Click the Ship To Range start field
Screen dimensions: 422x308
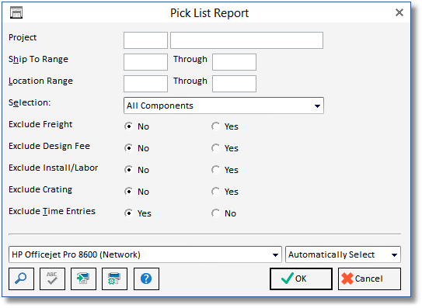click(145, 62)
